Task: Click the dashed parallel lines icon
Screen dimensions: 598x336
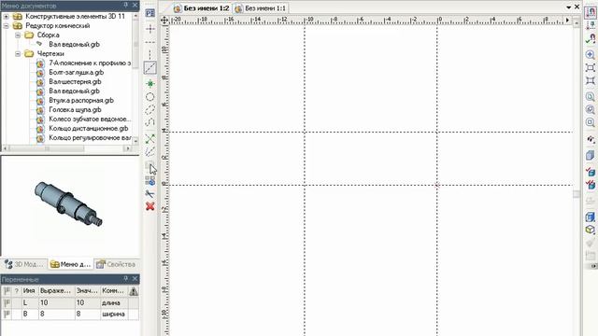Action: tap(150, 151)
